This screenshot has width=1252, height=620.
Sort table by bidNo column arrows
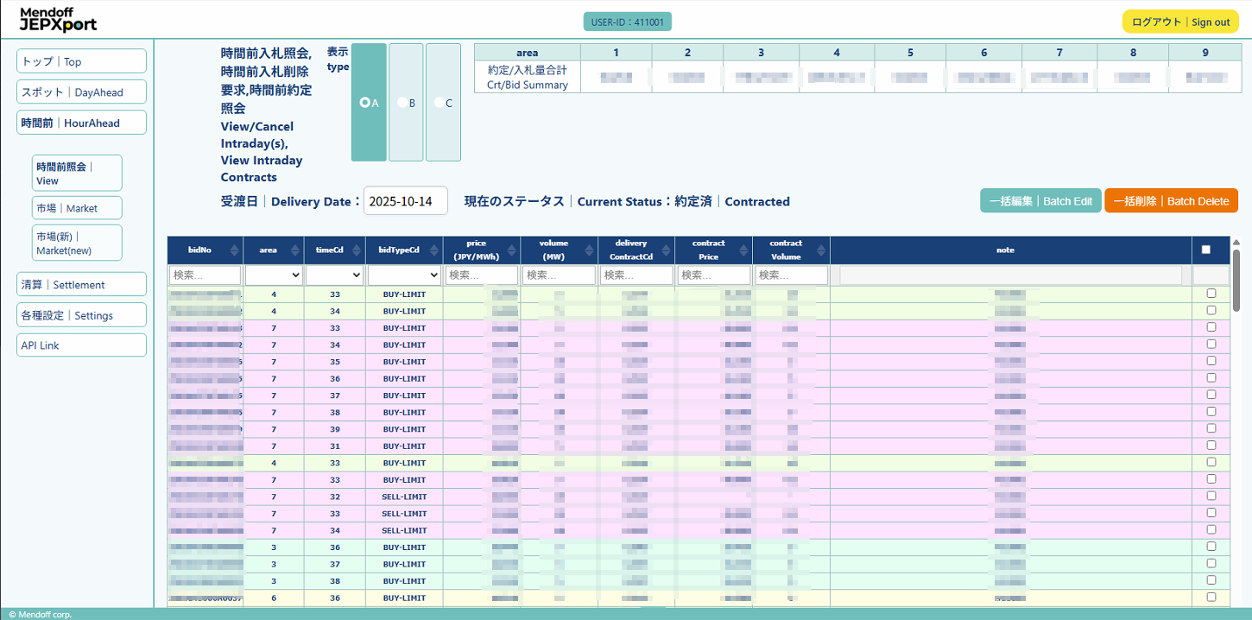(233, 250)
